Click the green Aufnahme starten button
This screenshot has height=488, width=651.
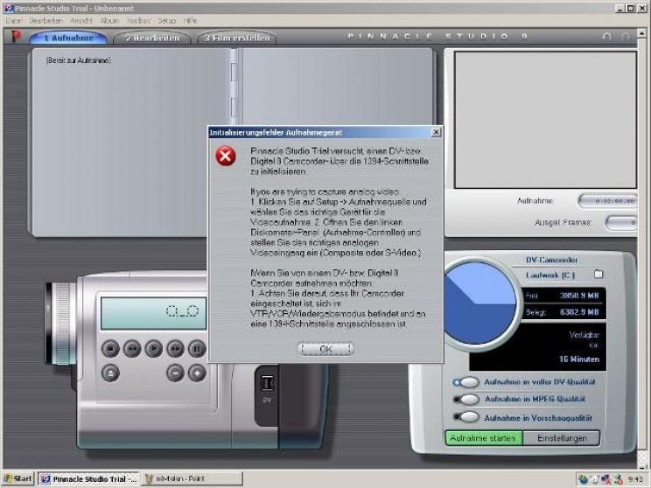pyautogui.click(x=484, y=438)
